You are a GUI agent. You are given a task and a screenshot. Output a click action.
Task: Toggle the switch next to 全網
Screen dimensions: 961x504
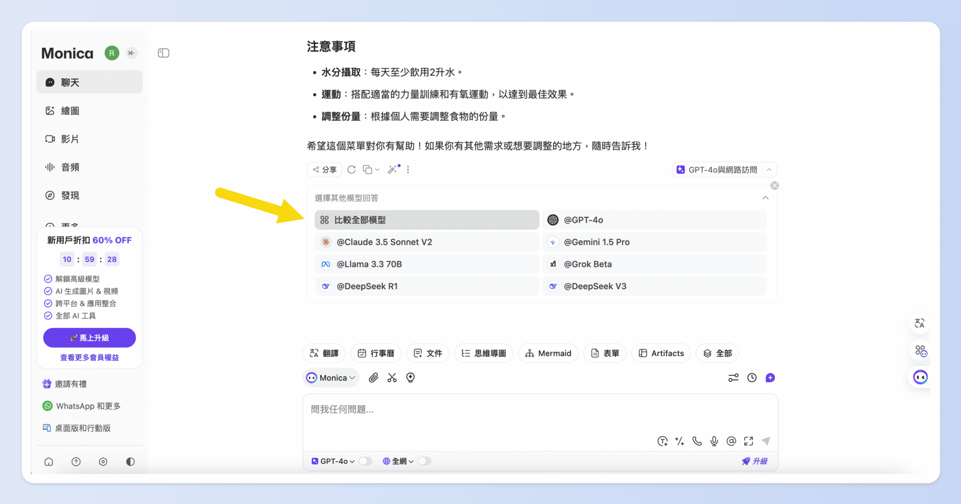coord(425,461)
